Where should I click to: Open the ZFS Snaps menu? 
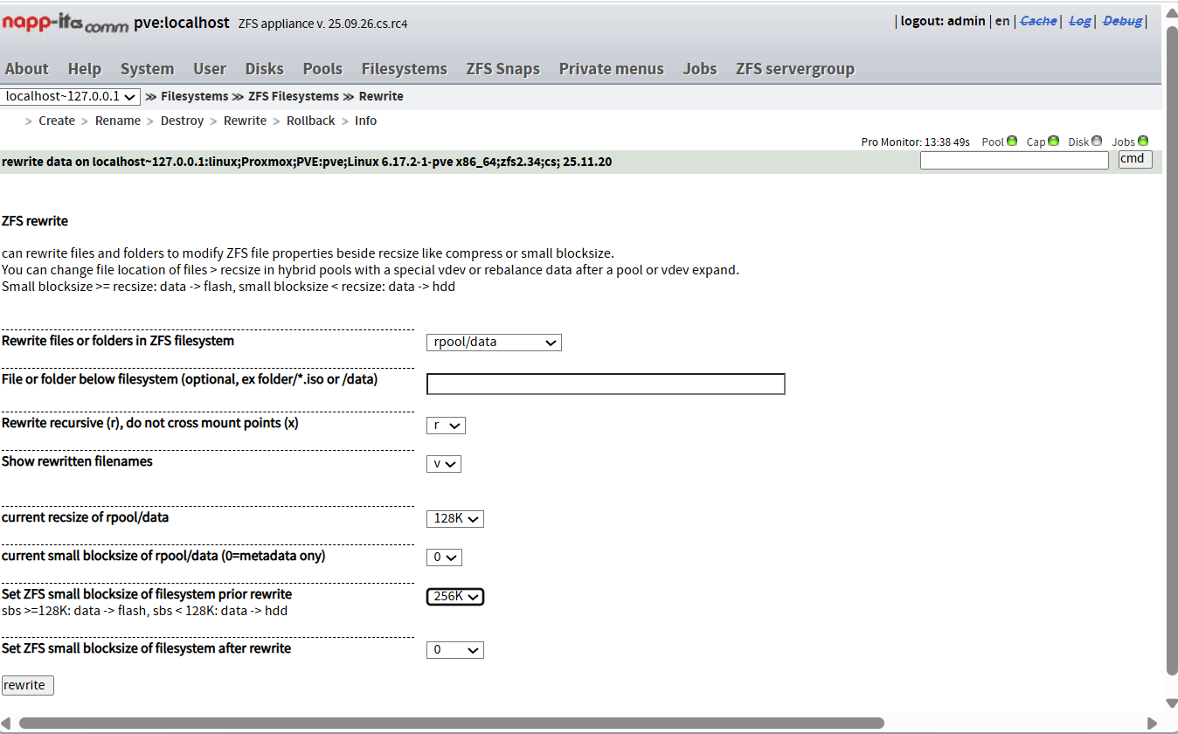click(503, 69)
